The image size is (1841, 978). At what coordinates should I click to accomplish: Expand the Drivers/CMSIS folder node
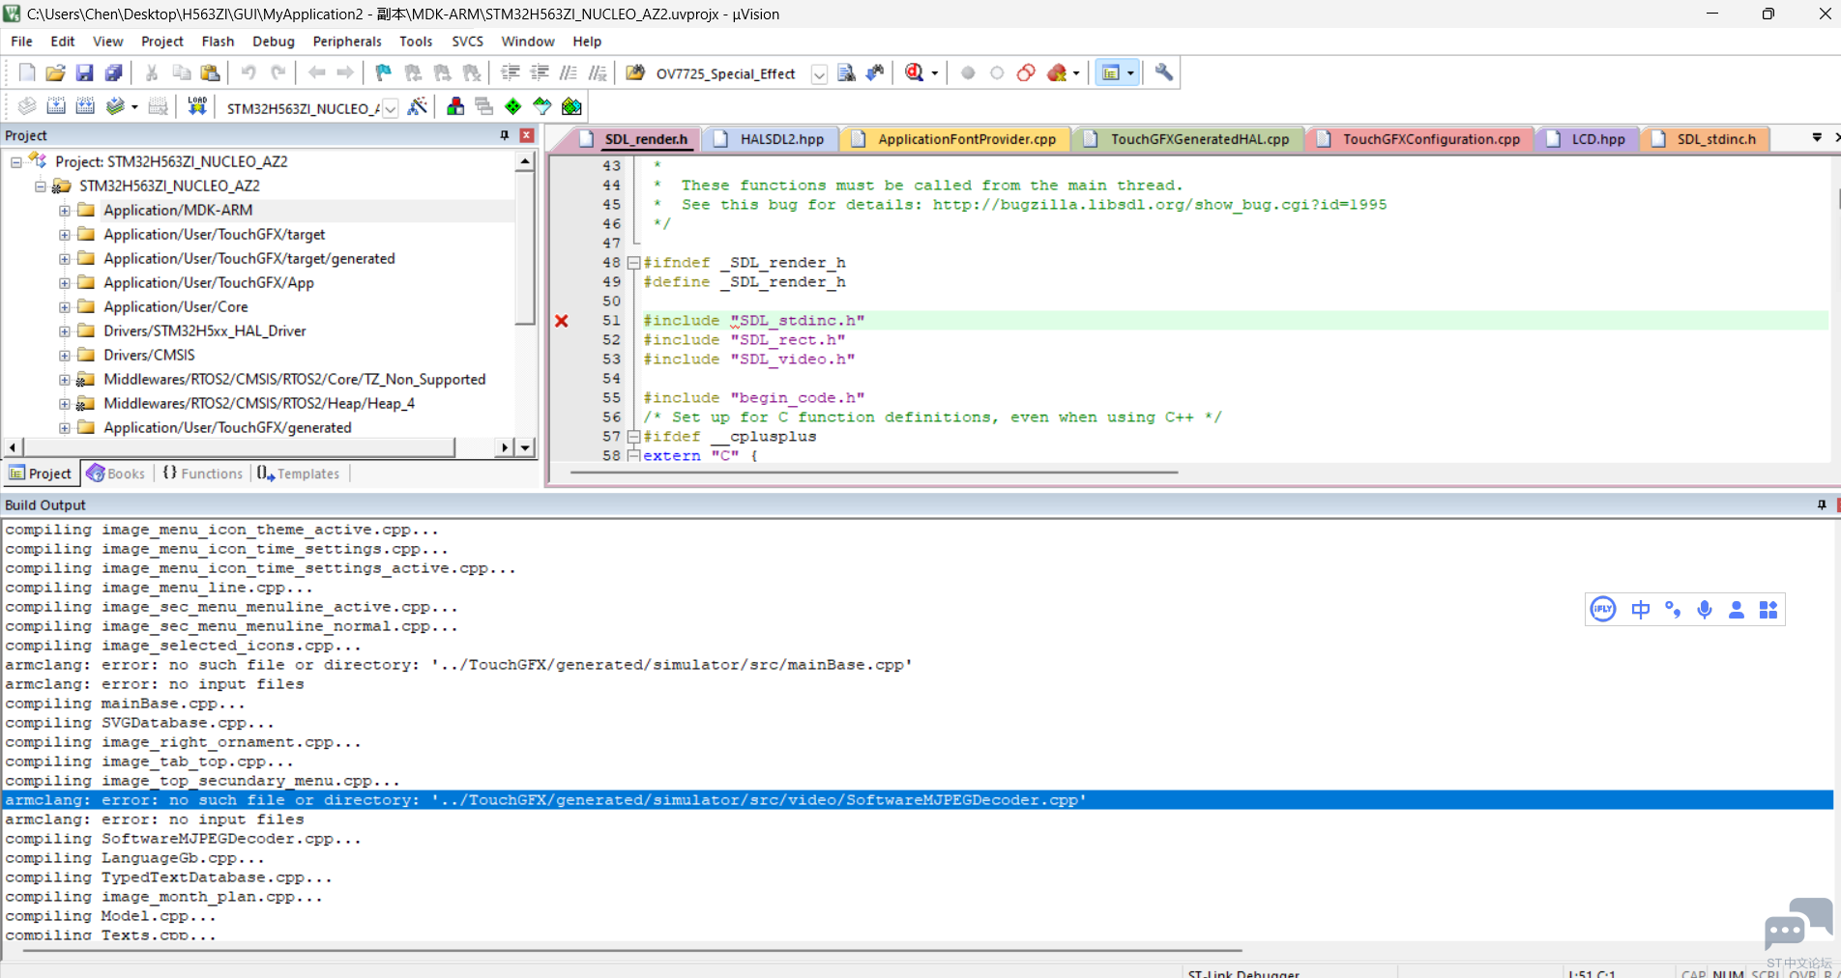pos(64,356)
